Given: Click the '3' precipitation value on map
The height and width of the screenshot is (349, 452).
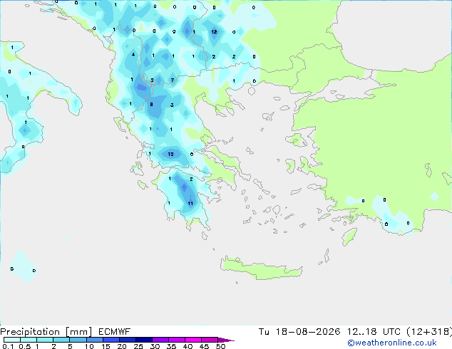Looking at the screenshot, I should point(172,105).
